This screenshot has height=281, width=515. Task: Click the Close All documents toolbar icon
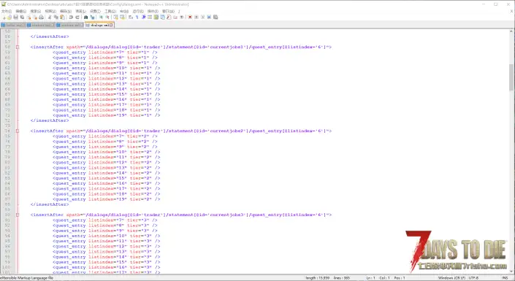[x=35, y=17]
